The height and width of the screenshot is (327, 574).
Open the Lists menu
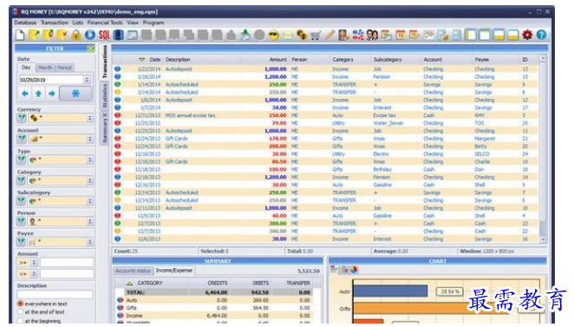point(78,23)
